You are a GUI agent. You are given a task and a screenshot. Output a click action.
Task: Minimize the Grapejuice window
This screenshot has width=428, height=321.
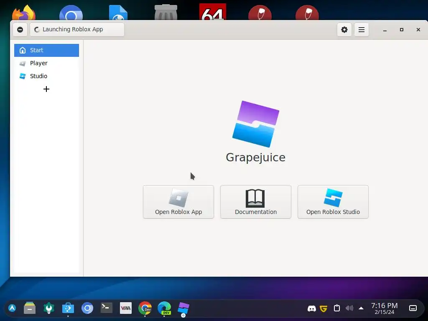click(x=385, y=30)
